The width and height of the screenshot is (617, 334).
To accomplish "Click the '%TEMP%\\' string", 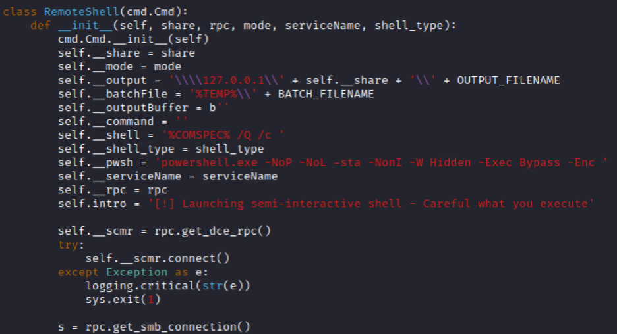I will pyautogui.click(x=223, y=94).
